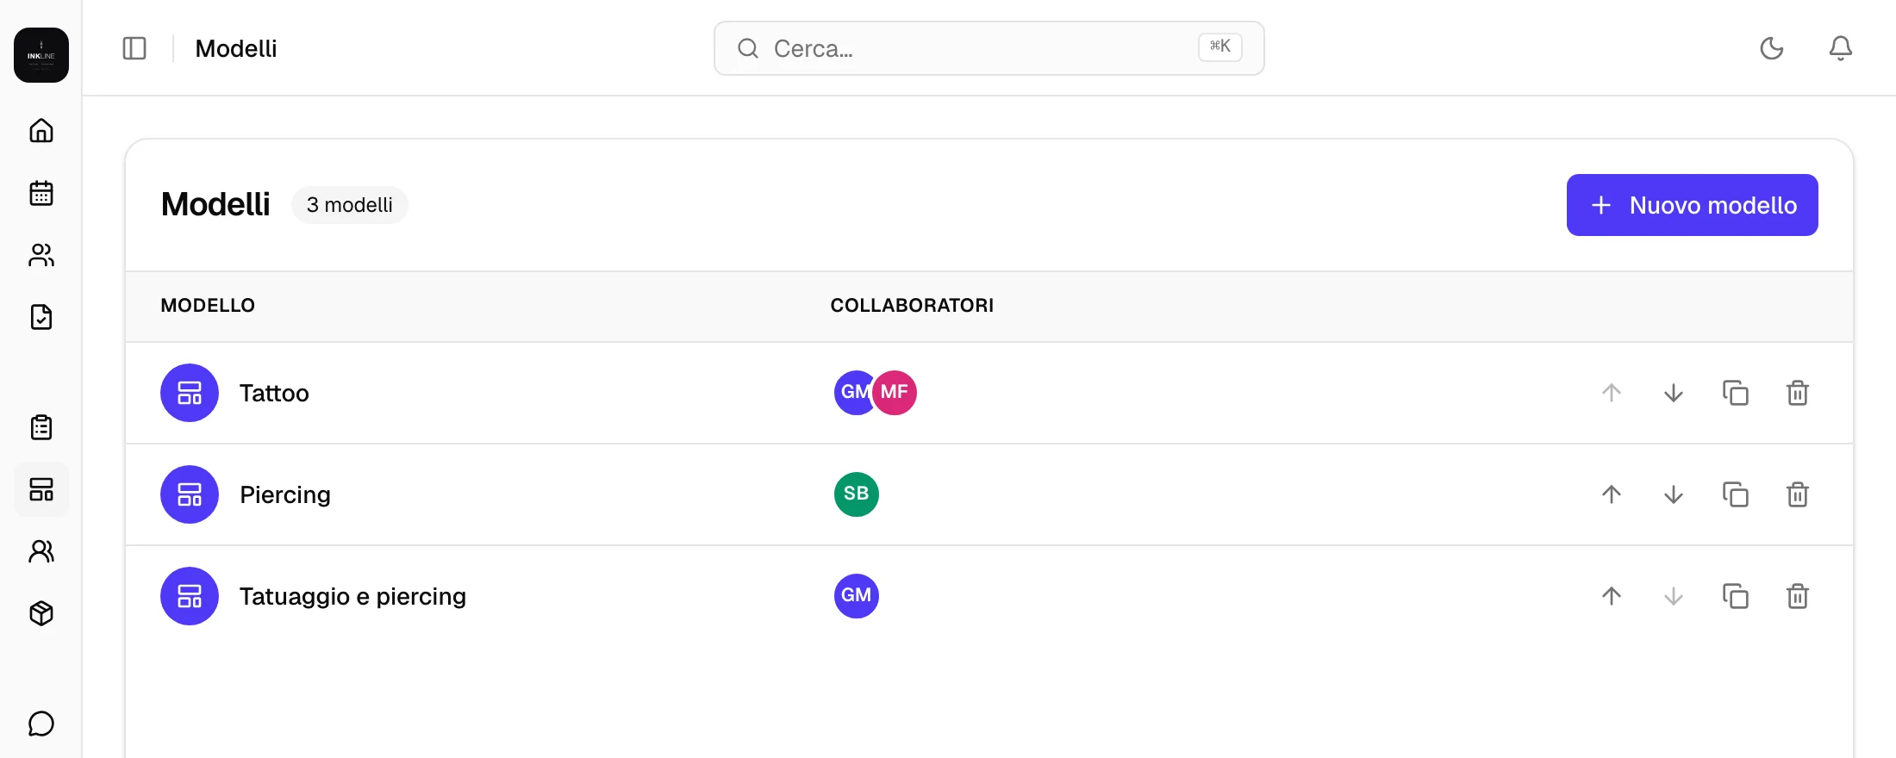
Task: Click the Piercing model purple icon
Action: [x=190, y=494]
